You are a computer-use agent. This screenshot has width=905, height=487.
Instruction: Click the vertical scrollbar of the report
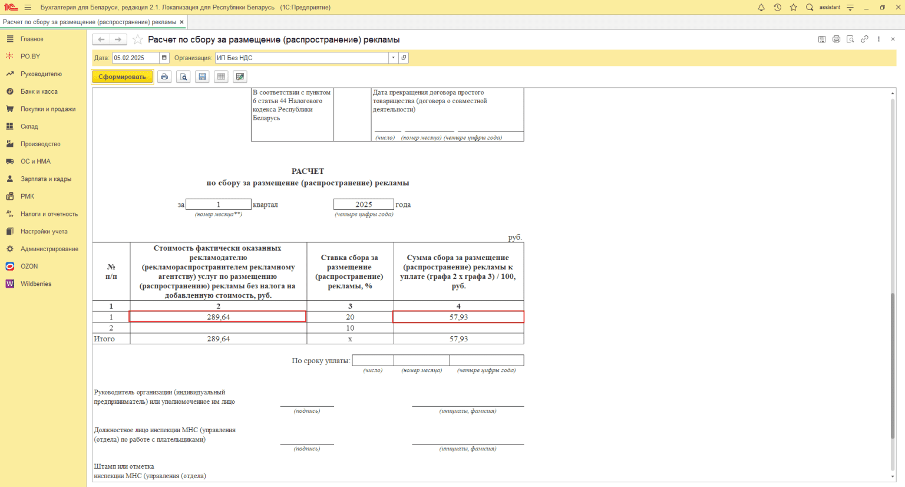pyautogui.click(x=893, y=366)
